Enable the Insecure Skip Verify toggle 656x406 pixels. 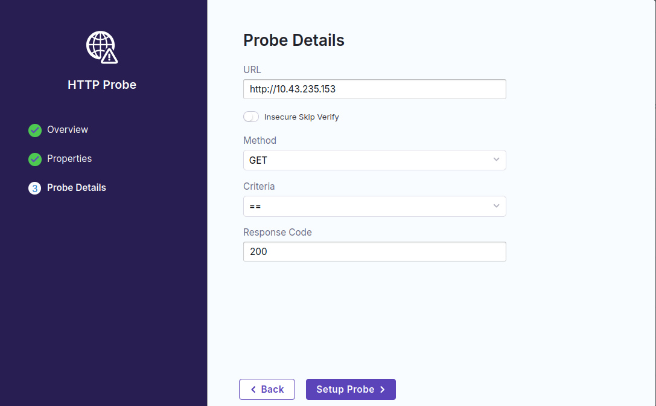click(251, 117)
